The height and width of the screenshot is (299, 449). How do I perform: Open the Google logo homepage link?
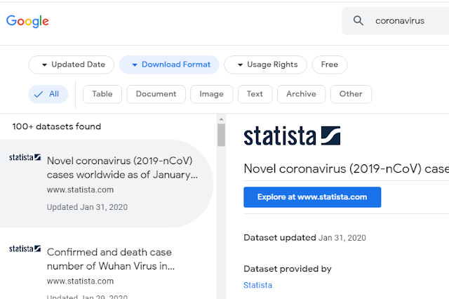(27, 21)
